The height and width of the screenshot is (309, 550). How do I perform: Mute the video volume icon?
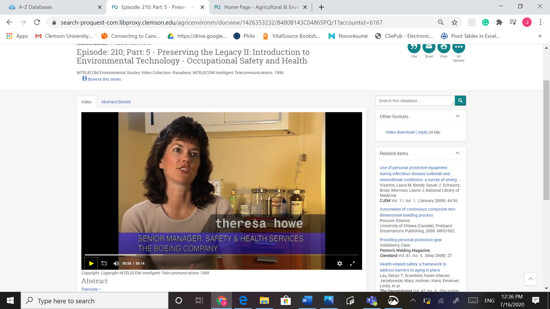(x=116, y=263)
